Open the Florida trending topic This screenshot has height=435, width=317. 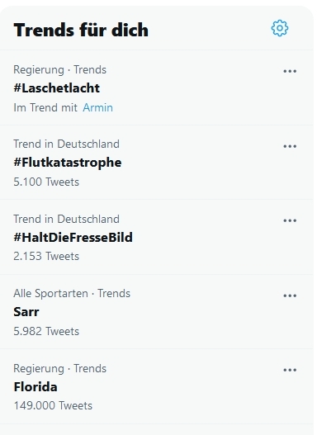(x=35, y=387)
